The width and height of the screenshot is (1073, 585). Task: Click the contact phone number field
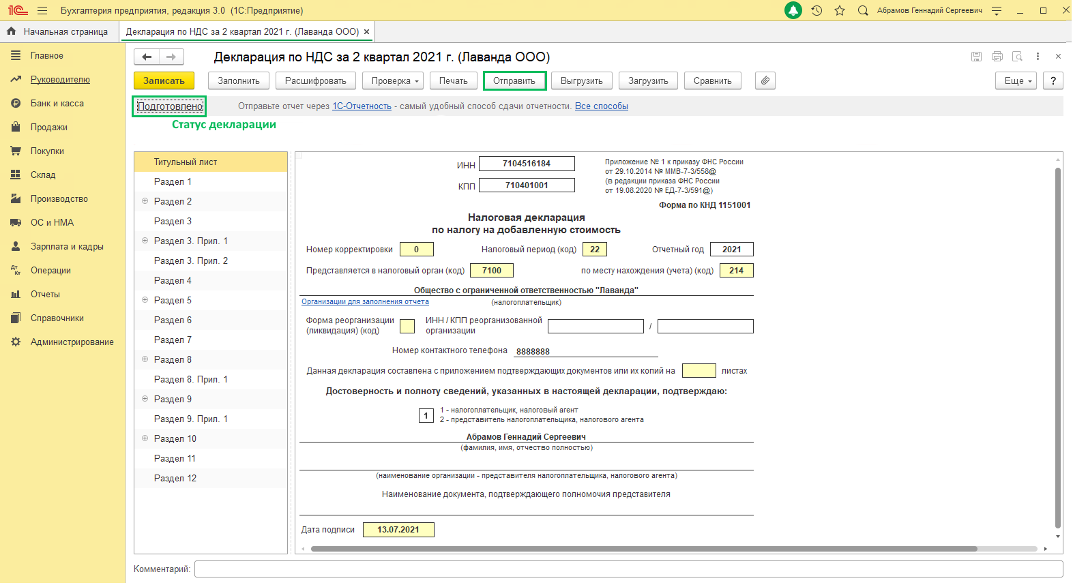coord(586,351)
